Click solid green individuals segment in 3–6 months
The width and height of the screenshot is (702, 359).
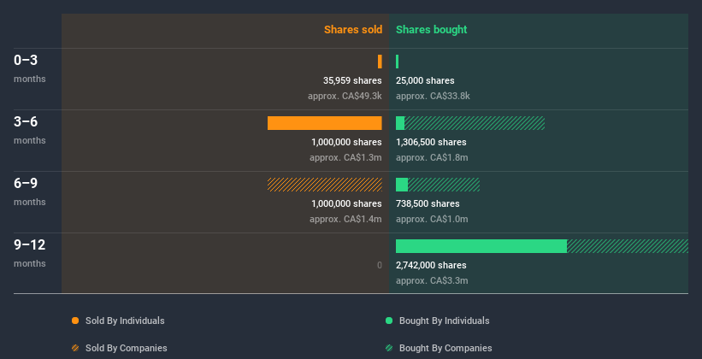pos(400,123)
